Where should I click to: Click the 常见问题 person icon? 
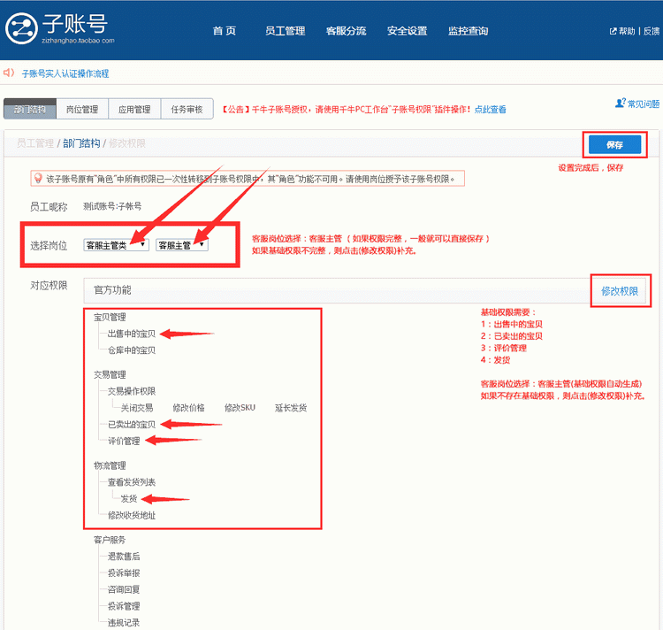[x=621, y=103]
